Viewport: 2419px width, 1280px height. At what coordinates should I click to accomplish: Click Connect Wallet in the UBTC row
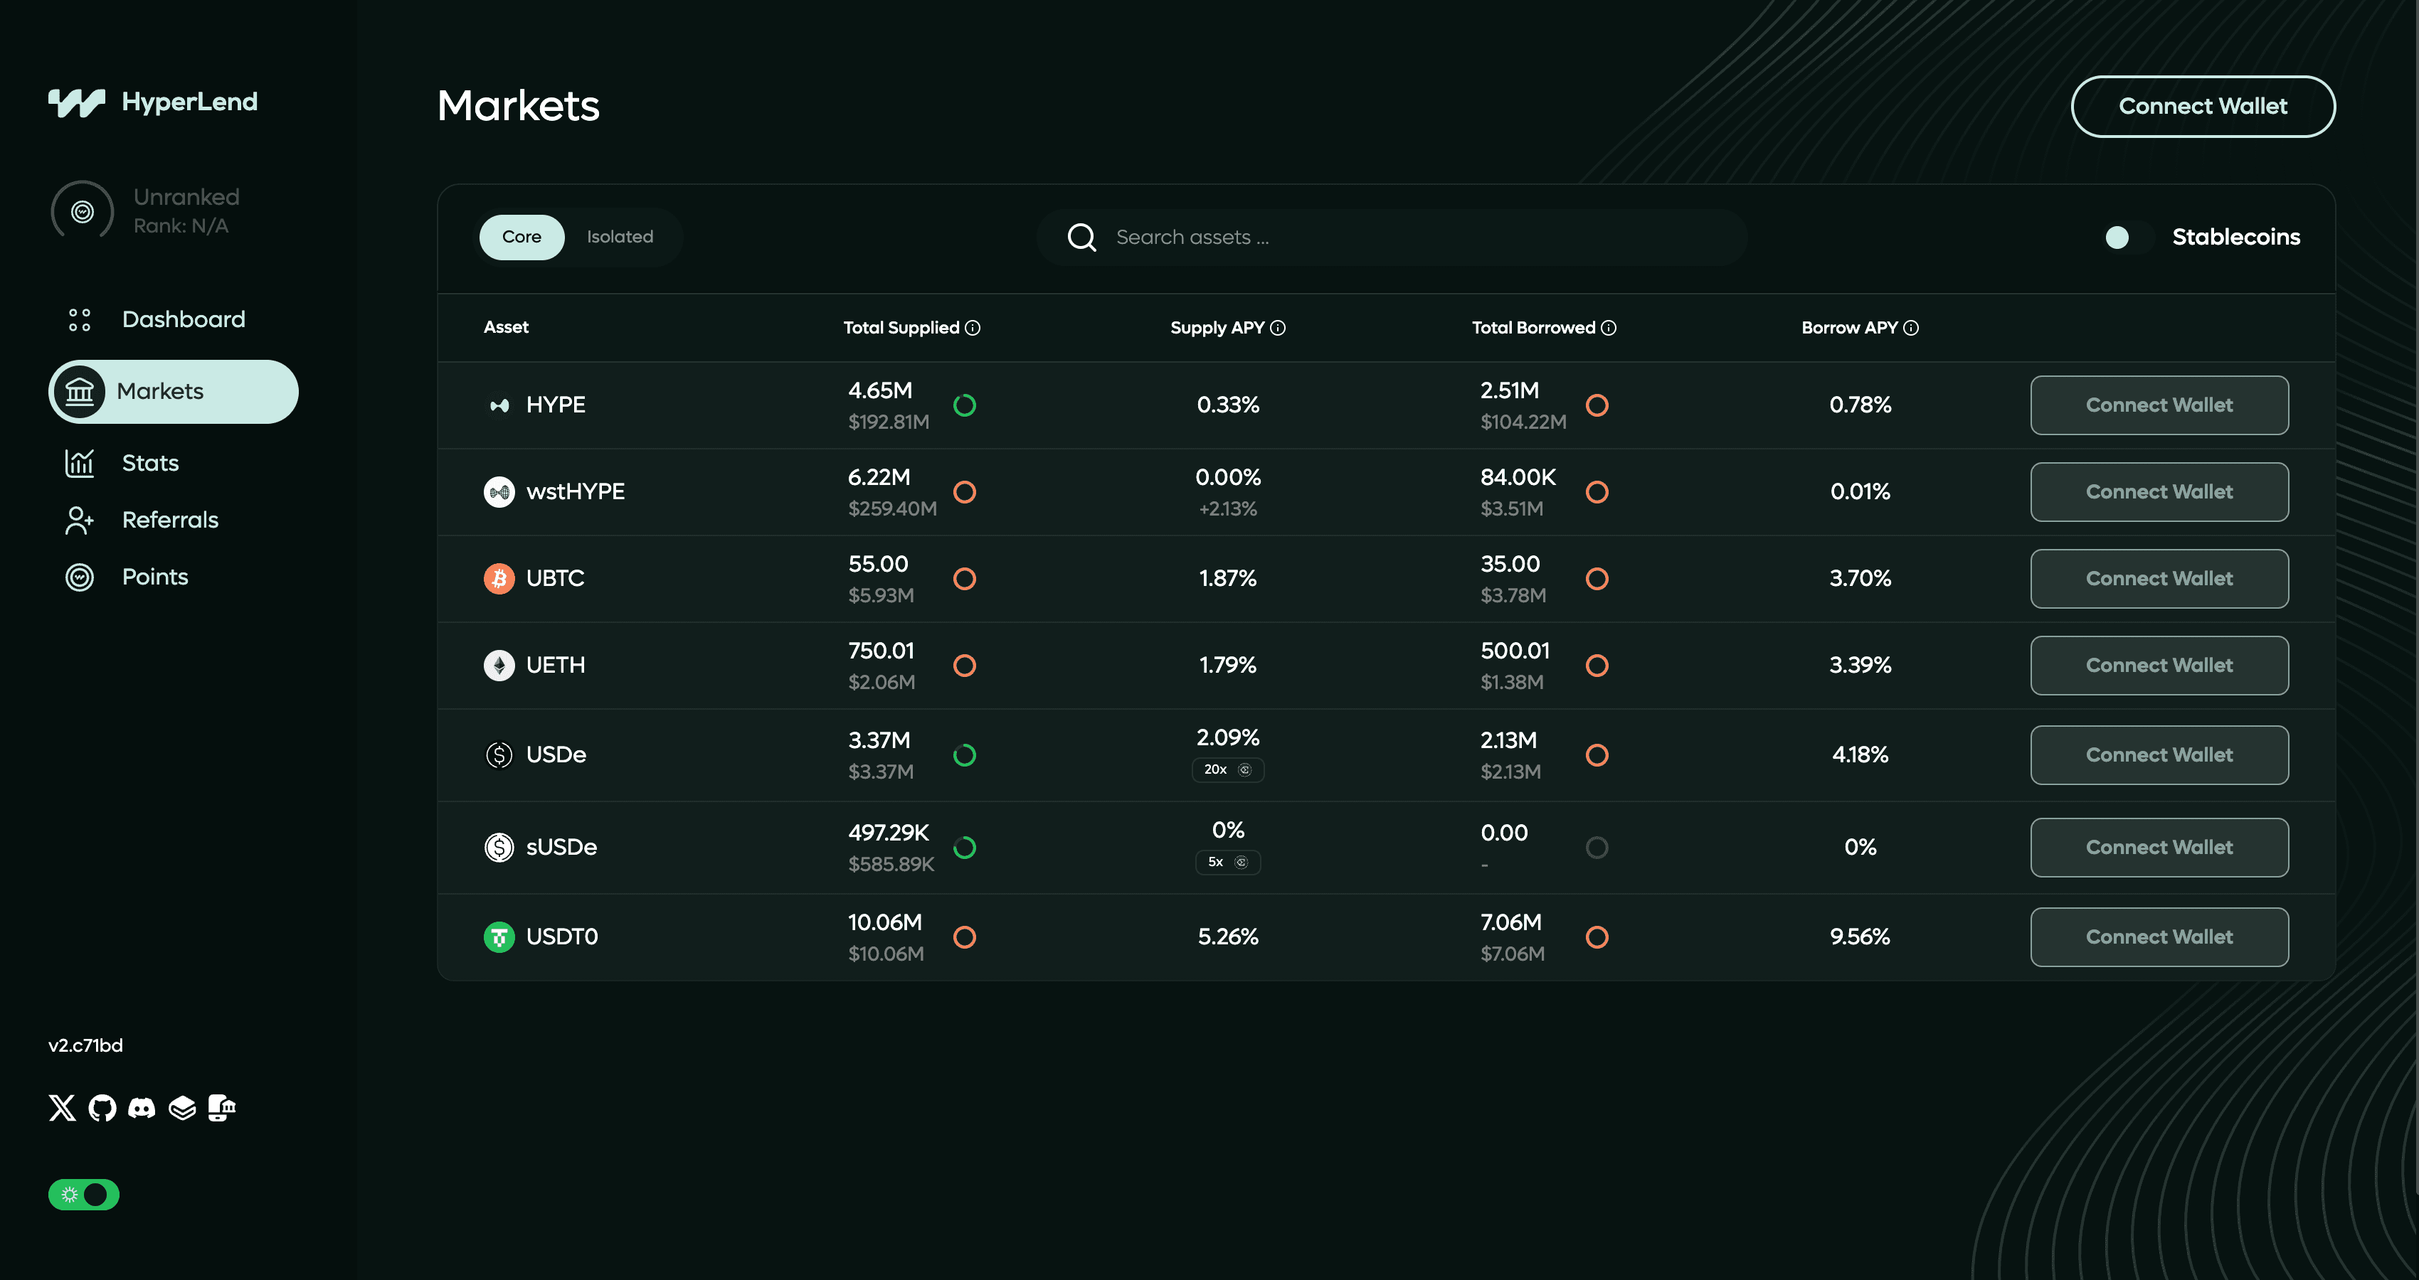2159,579
